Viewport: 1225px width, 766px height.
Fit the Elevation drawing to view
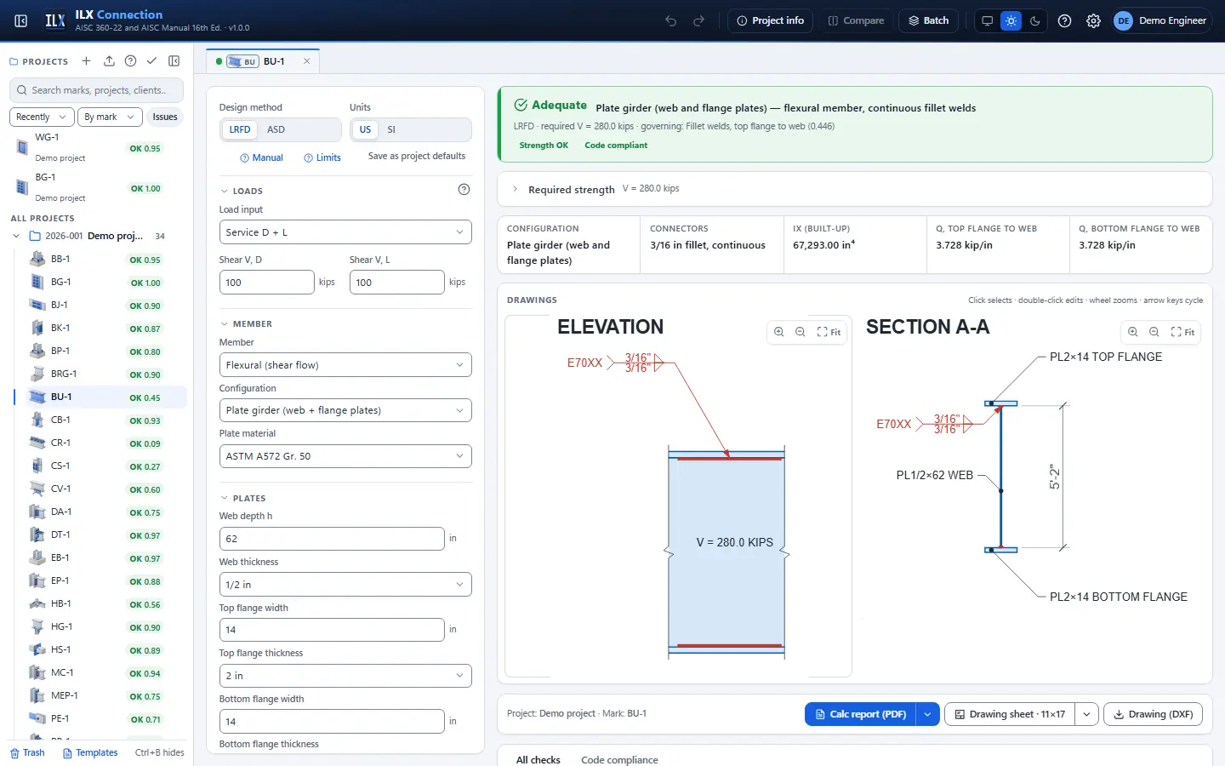pyautogui.click(x=829, y=332)
